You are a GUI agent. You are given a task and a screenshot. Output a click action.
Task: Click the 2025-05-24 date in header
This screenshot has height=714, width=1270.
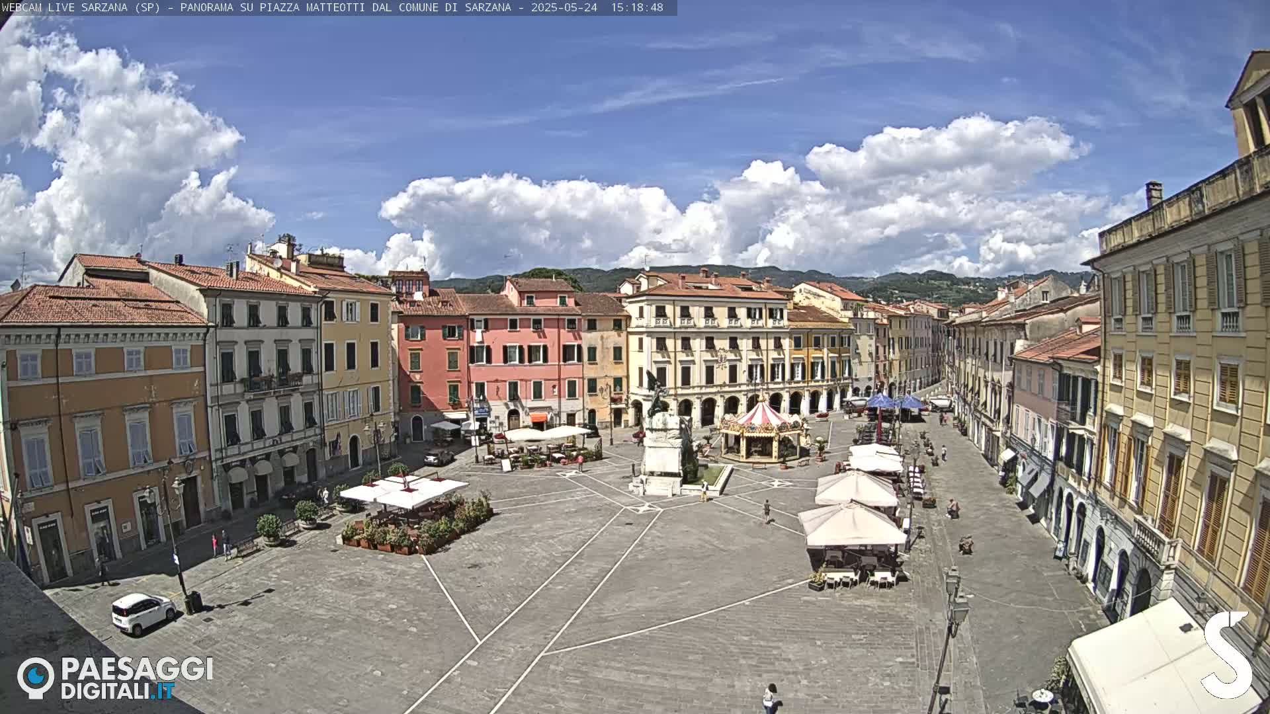[564, 7]
